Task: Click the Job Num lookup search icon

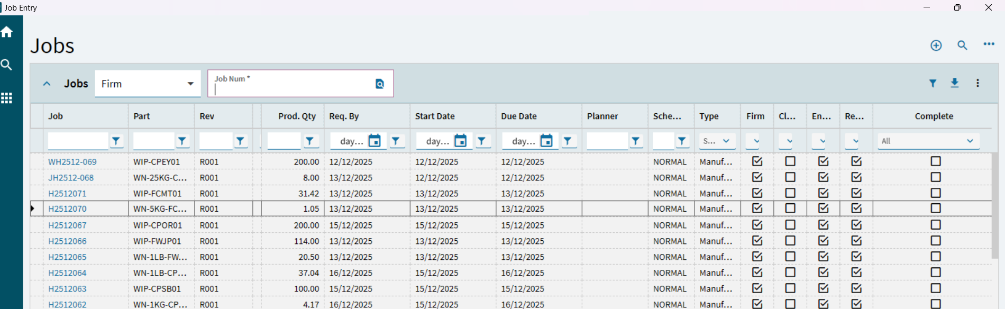Action: coord(379,84)
